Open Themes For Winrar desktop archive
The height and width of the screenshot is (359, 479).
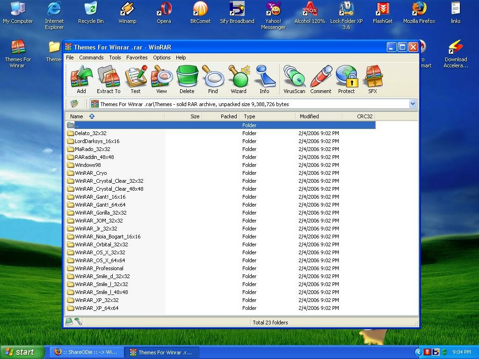click(x=18, y=54)
